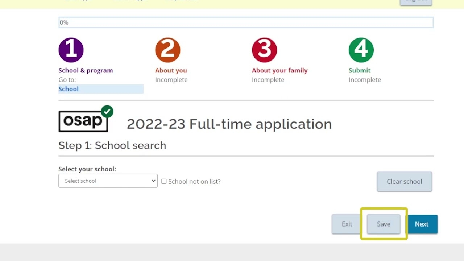The width and height of the screenshot is (464, 261).
Task: Click the purple step 1 circle icon
Action: click(71, 50)
